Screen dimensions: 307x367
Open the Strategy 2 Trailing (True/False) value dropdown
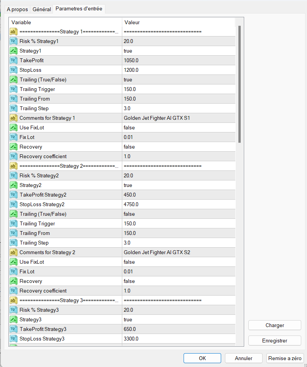coord(129,214)
